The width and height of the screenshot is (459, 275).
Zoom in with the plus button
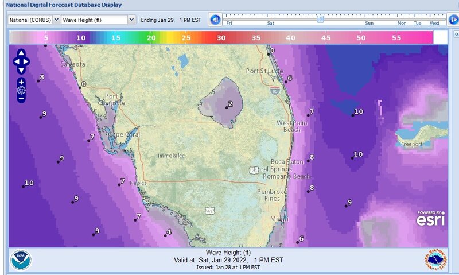point(21,82)
